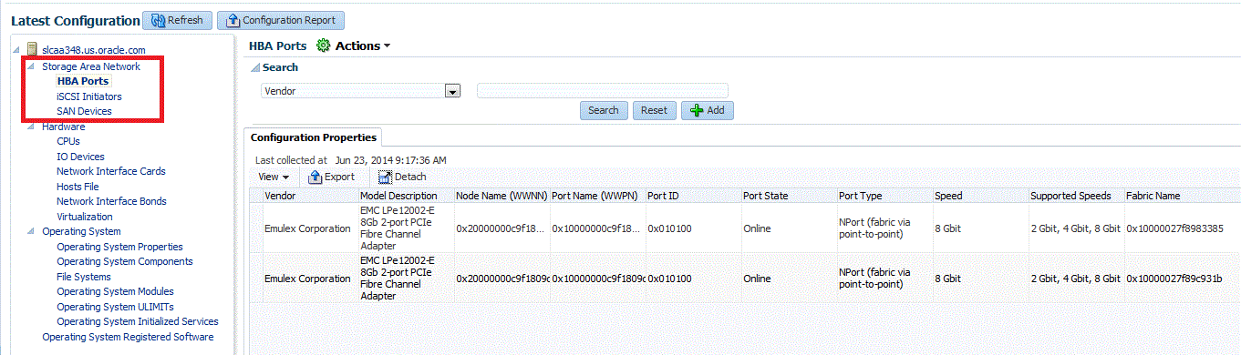This screenshot has width=1241, height=355.
Task: Open Network Interface Bonds item
Action: (111, 201)
